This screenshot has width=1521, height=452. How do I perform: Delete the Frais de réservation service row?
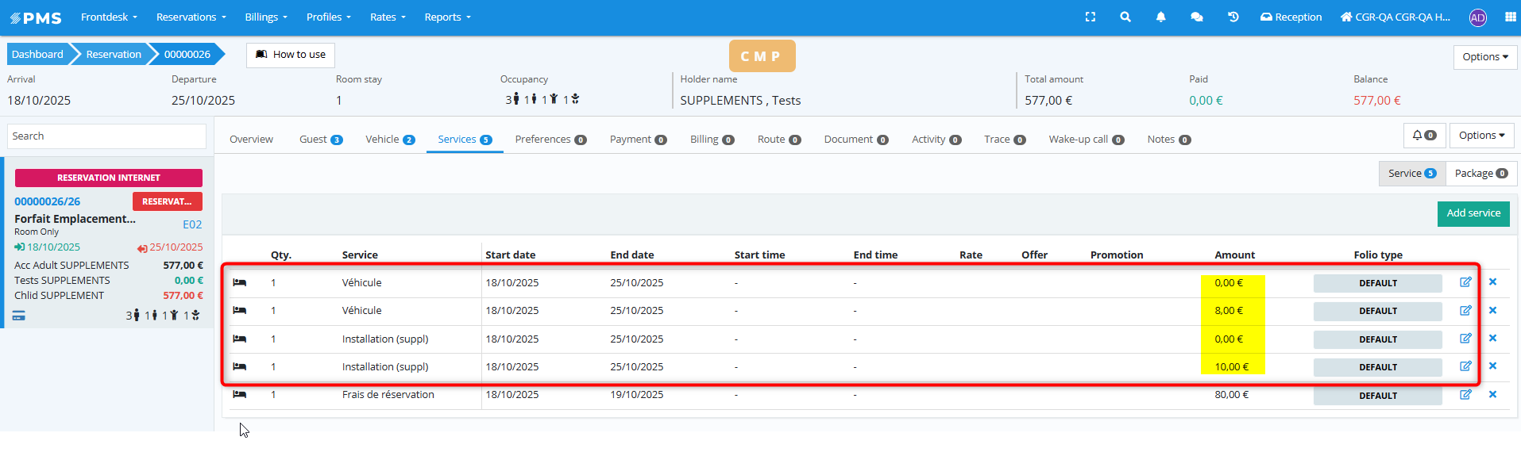[x=1492, y=394]
